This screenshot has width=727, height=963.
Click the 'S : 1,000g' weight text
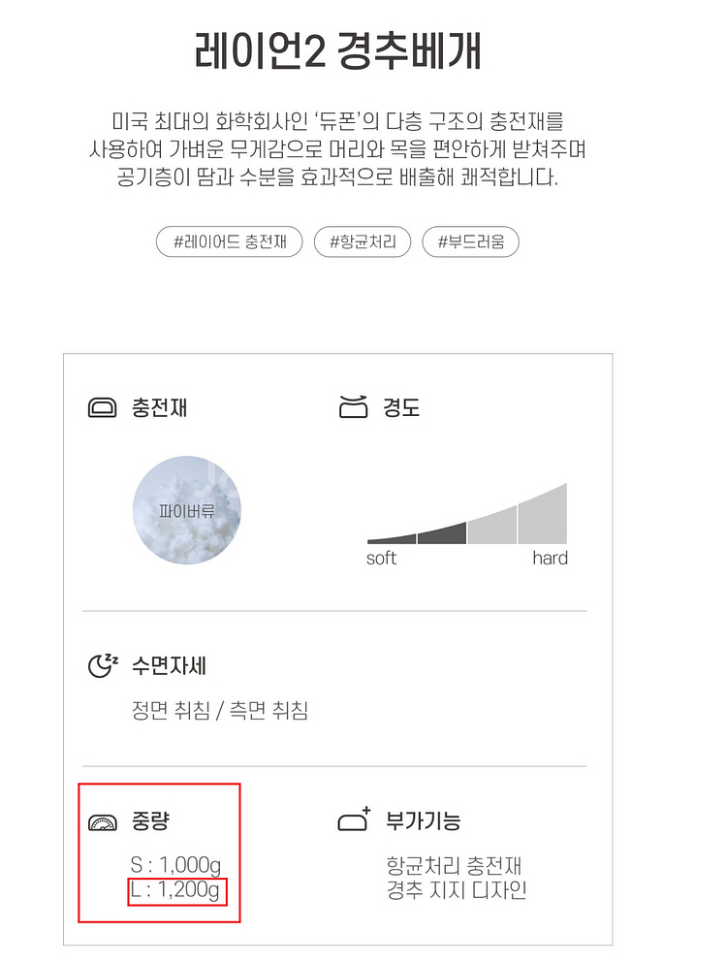(x=182, y=865)
